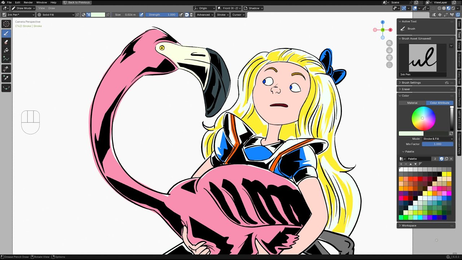Open palette sort options icon

[x=420, y=164]
